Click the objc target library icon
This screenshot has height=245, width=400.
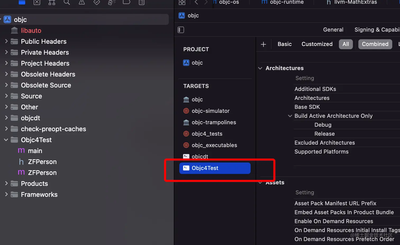pos(186,99)
